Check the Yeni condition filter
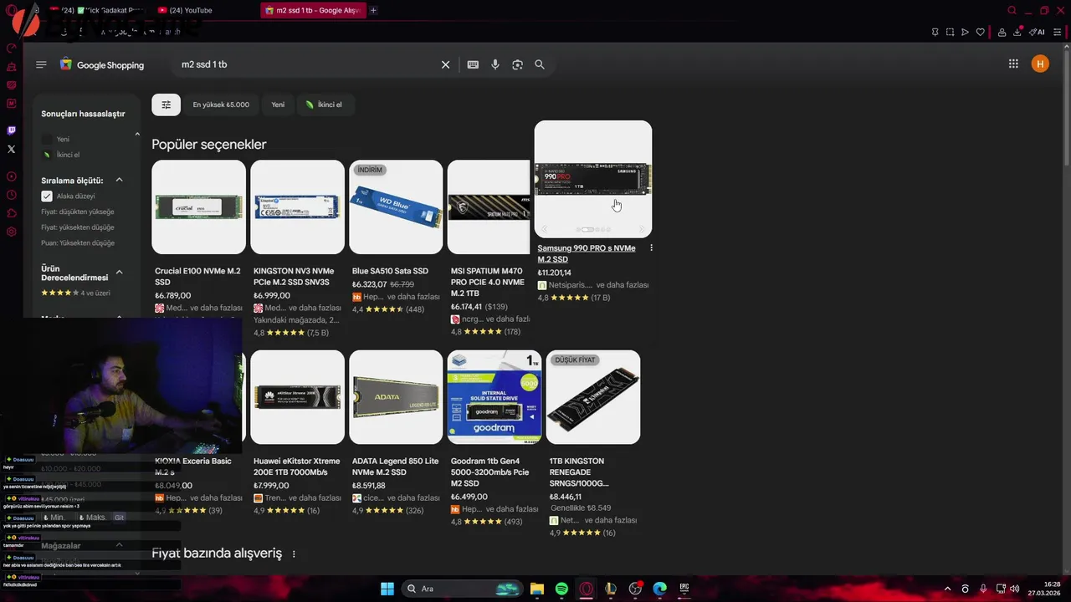 click(x=47, y=140)
